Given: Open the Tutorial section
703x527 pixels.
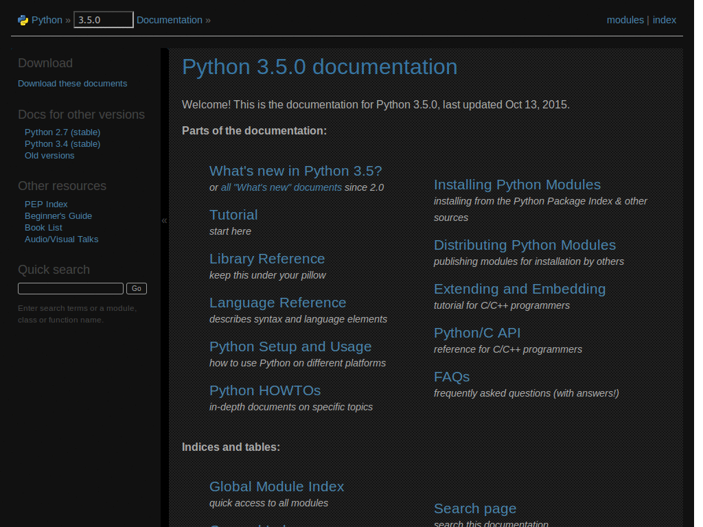Looking at the screenshot, I should (x=233, y=215).
